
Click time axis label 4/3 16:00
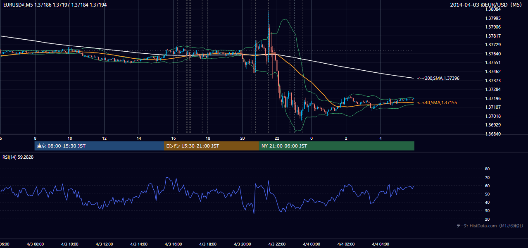coord(173,244)
